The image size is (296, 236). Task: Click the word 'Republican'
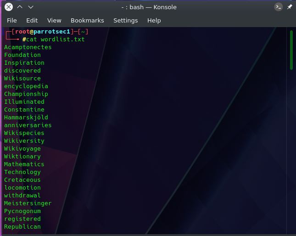coord(22,226)
